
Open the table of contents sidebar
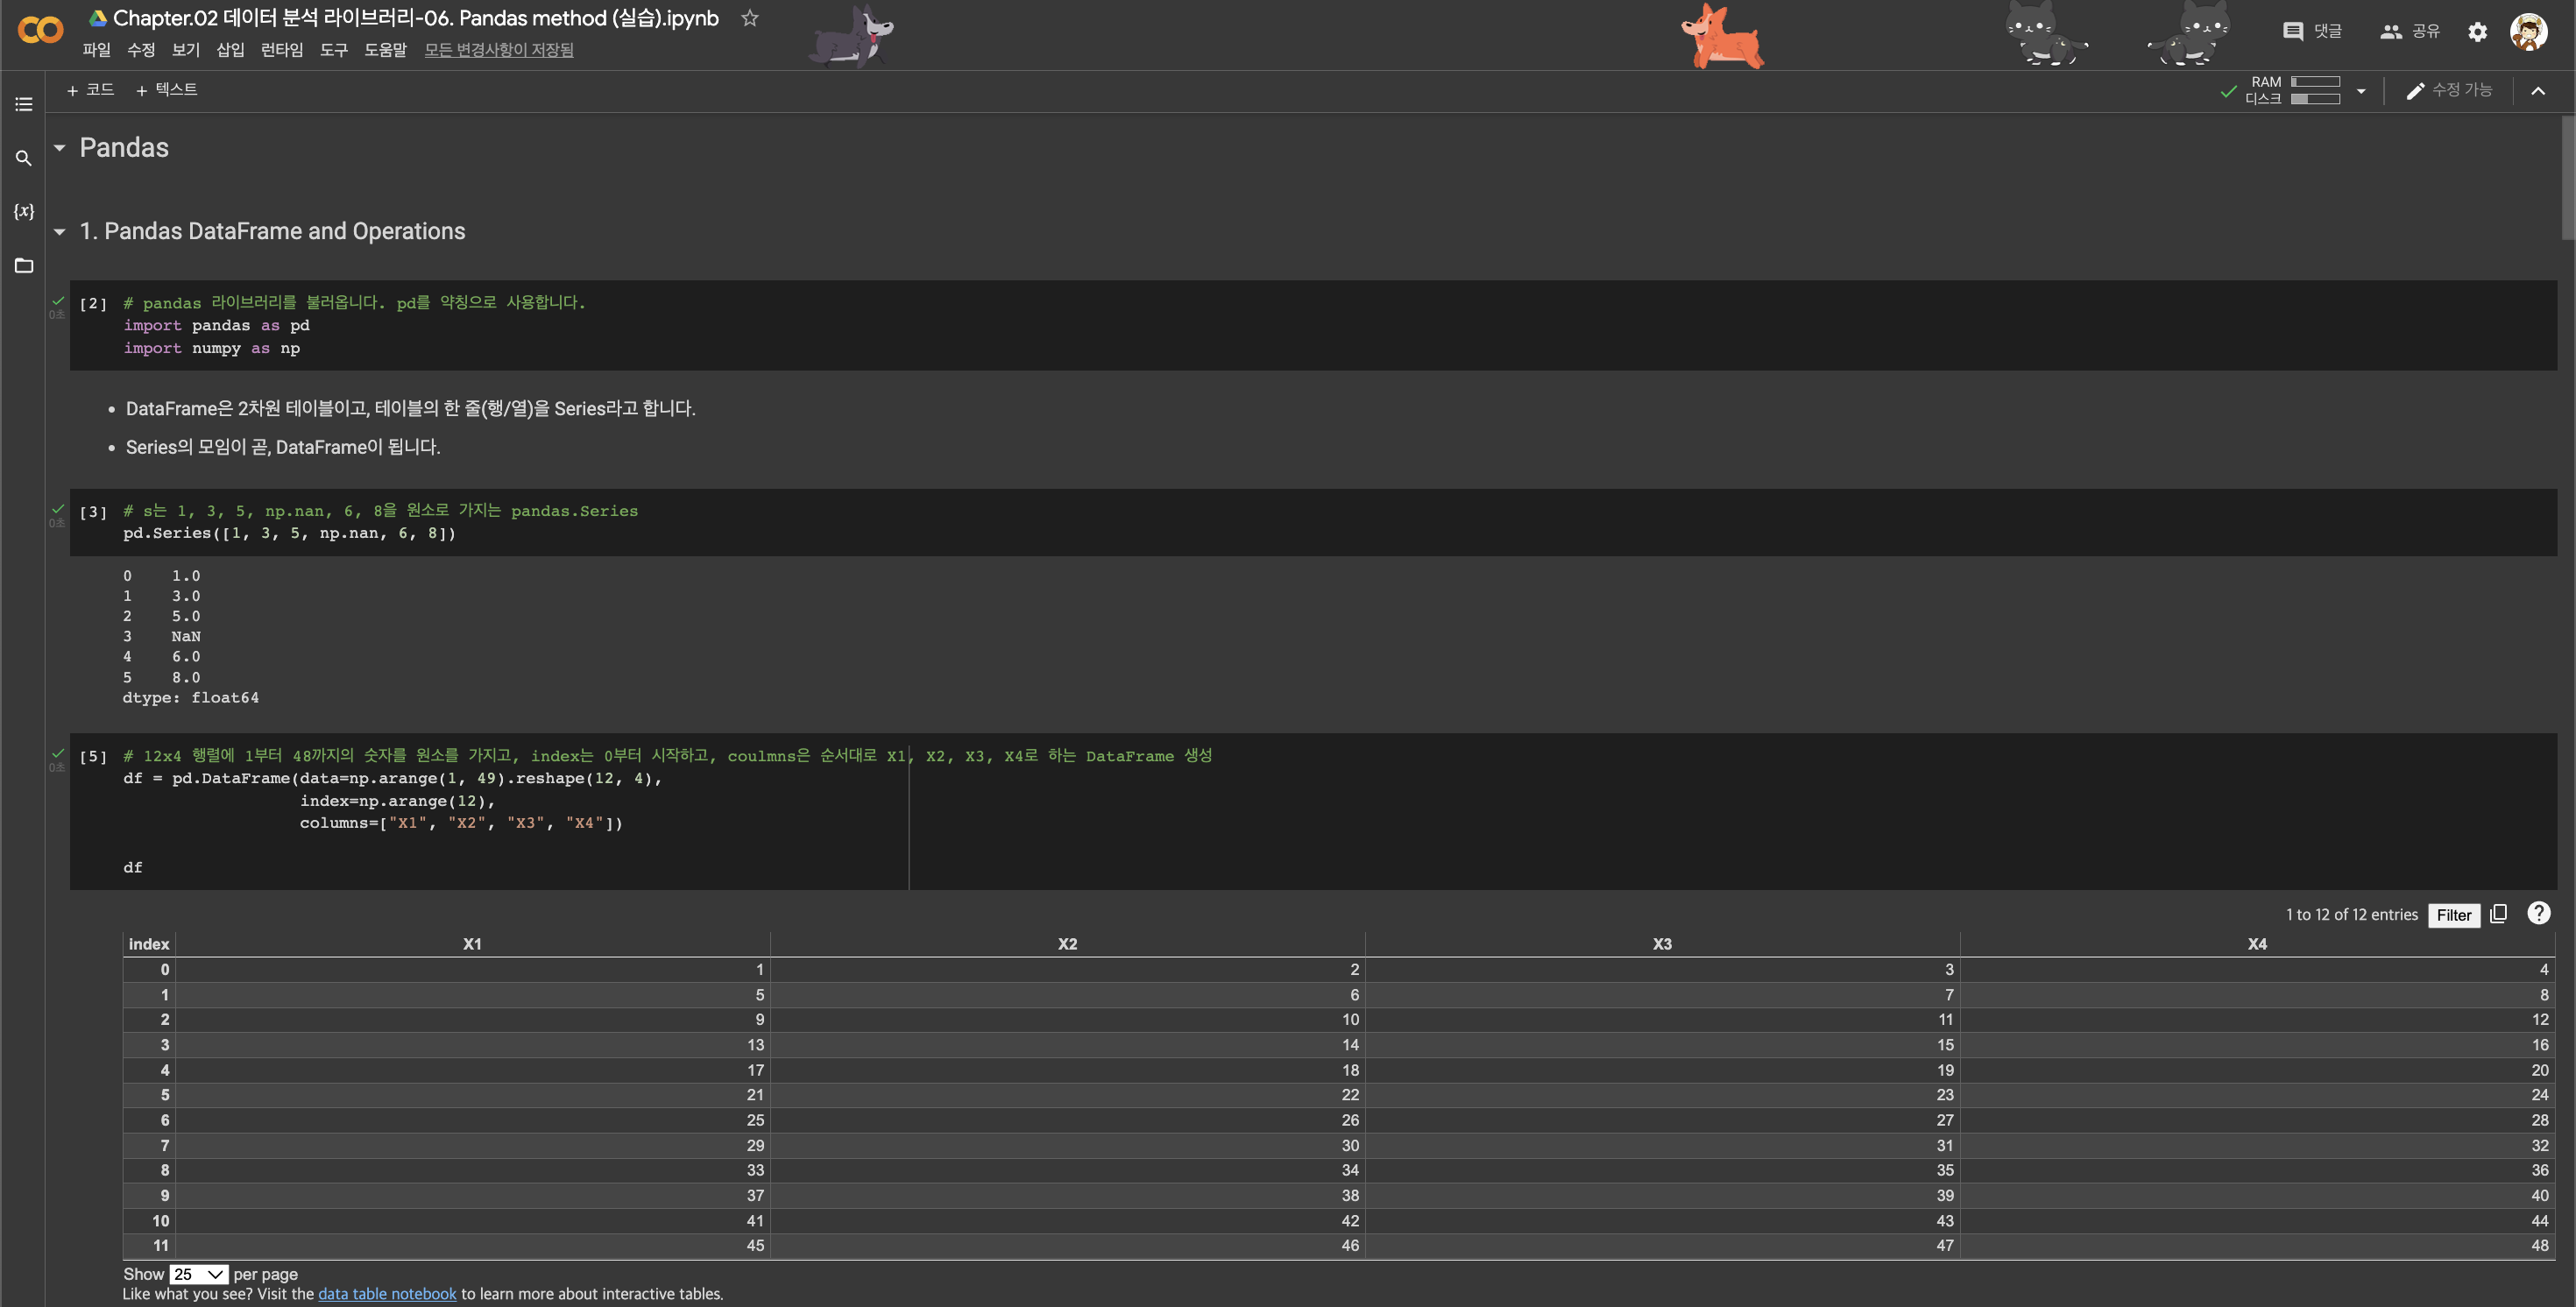click(24, 104)
